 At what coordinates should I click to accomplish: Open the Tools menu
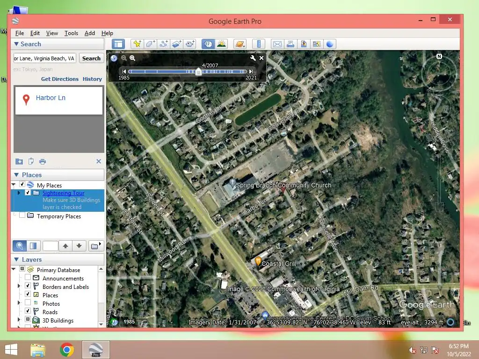click(71, 33)
